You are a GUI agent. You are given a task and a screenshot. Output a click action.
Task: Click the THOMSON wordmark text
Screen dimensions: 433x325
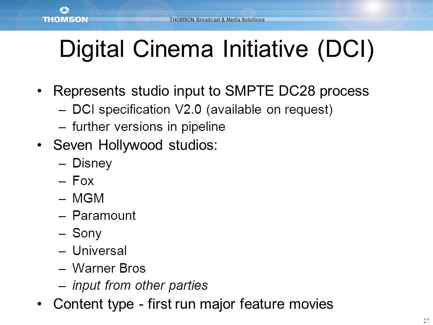coord(65,19)
